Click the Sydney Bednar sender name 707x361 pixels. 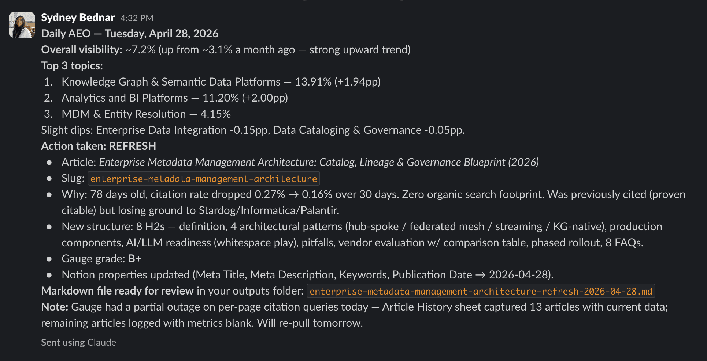[78, 18]
